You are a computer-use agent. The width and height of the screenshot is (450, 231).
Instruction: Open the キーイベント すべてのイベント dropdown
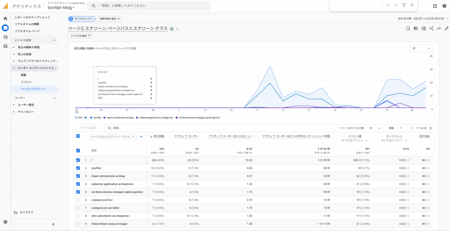click(394, 141)
